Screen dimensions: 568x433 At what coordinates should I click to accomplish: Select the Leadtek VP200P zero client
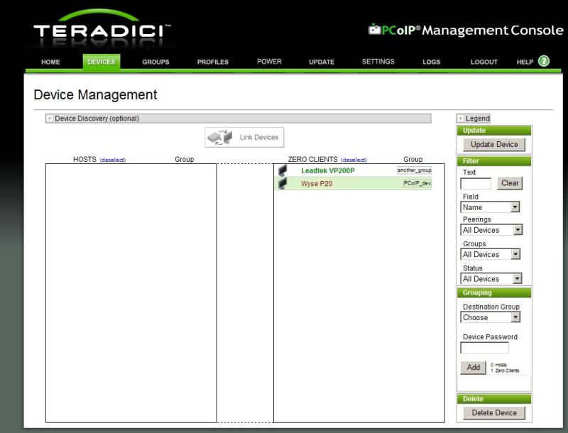pos(328,170)
